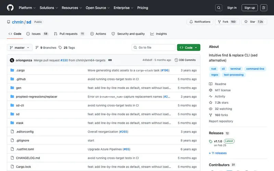
Task: Click the GitHub logo icon
Action: point(10,8)
